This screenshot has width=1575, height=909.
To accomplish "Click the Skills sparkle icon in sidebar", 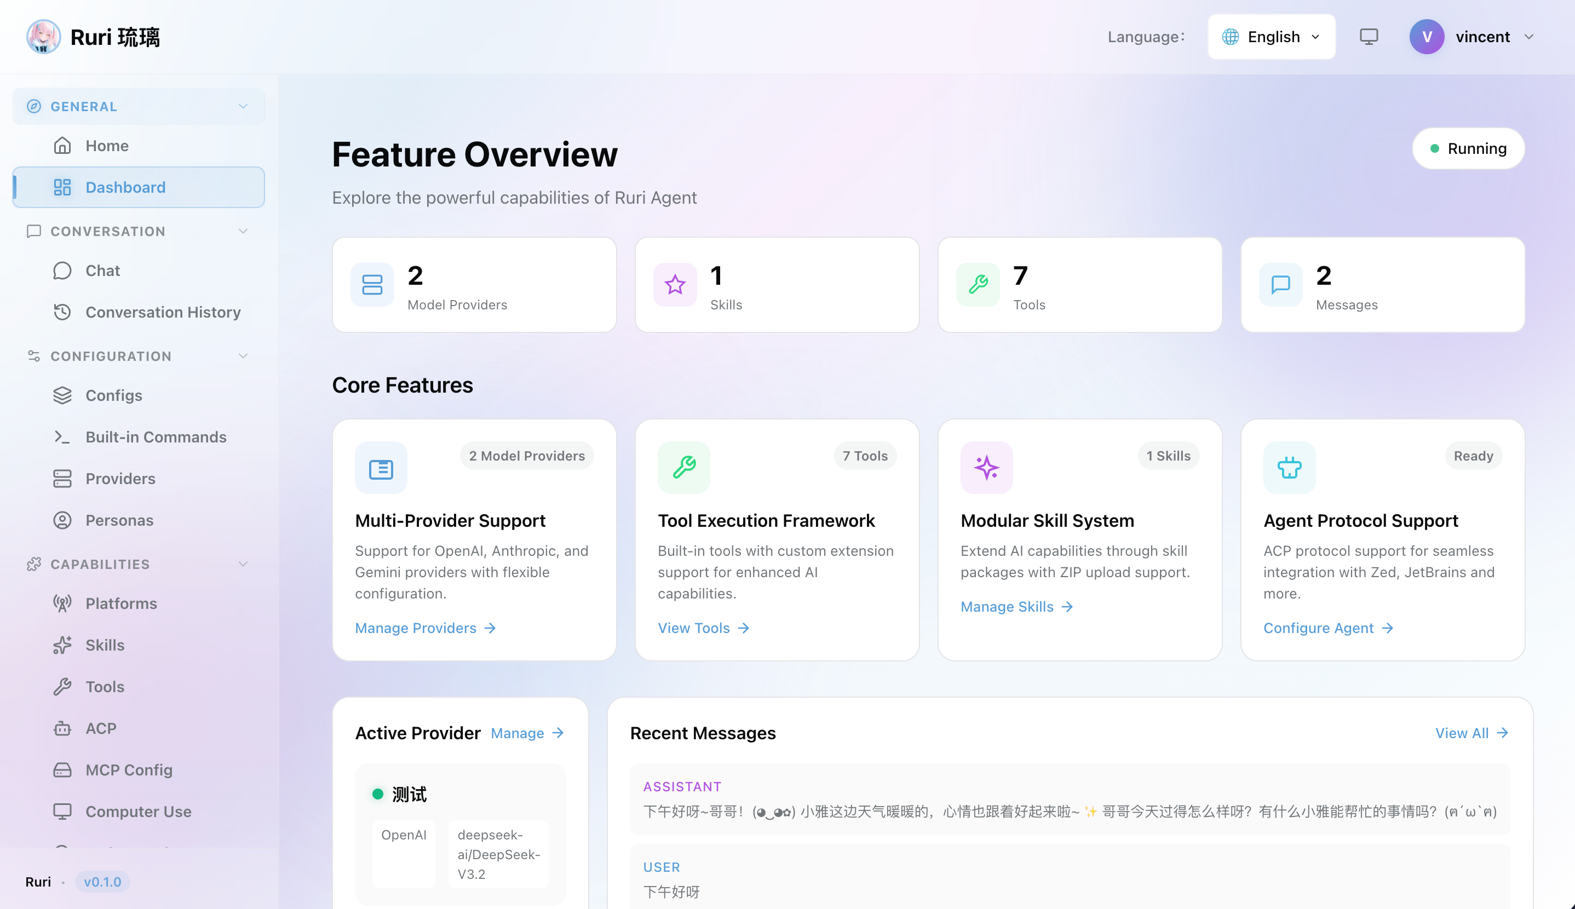I will click(62, 645).
